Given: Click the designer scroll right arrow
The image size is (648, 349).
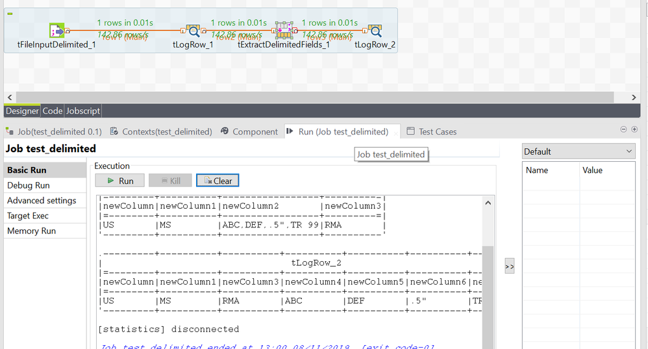Looking at the screenshot, I should click(x=634, y=97).
